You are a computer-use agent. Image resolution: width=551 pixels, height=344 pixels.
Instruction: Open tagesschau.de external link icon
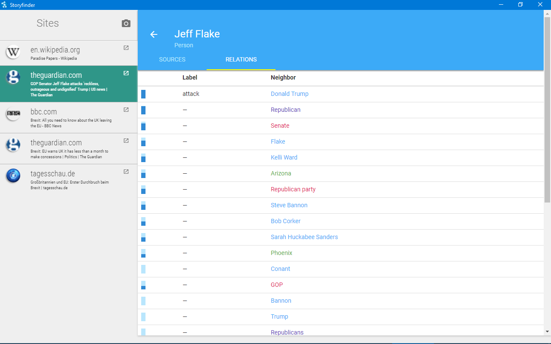126,172
